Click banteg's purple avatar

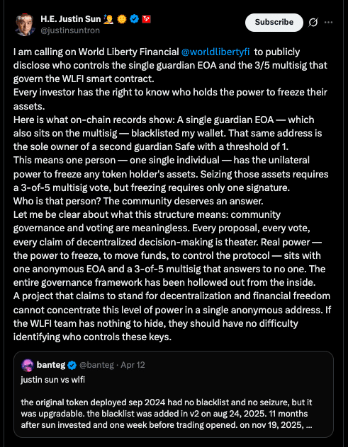click(x=28, y=365)
